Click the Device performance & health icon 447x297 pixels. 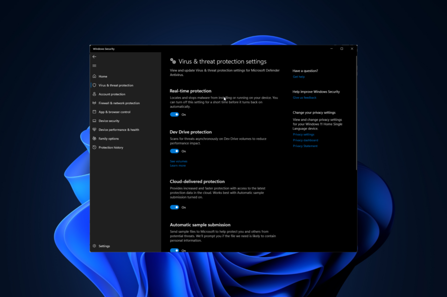point(94,129)
